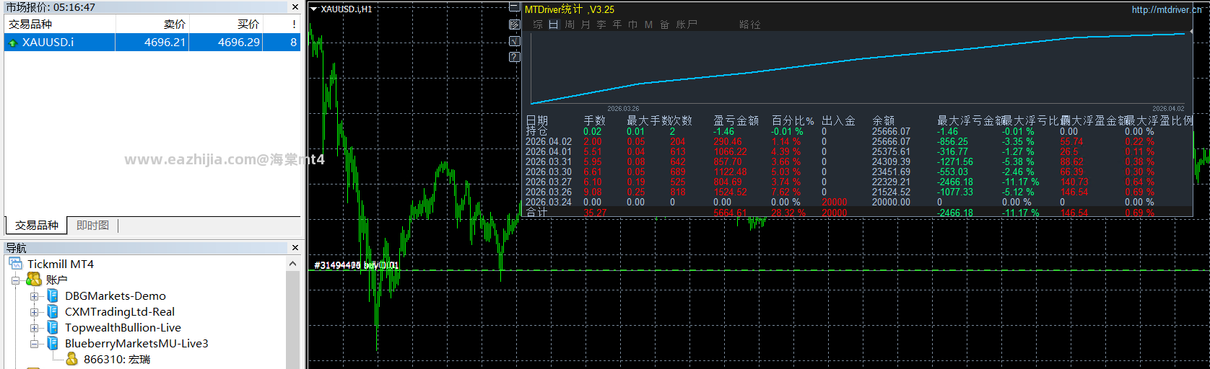Click the 2026.03.30 row date
This screenshot has height=369, width=1210.
coord(548,172)
